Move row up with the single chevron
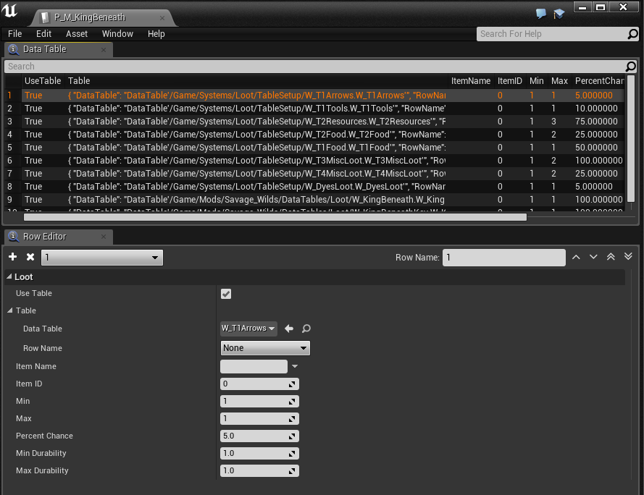Viewport: 644px width, 495px height. tap(576, 257)
